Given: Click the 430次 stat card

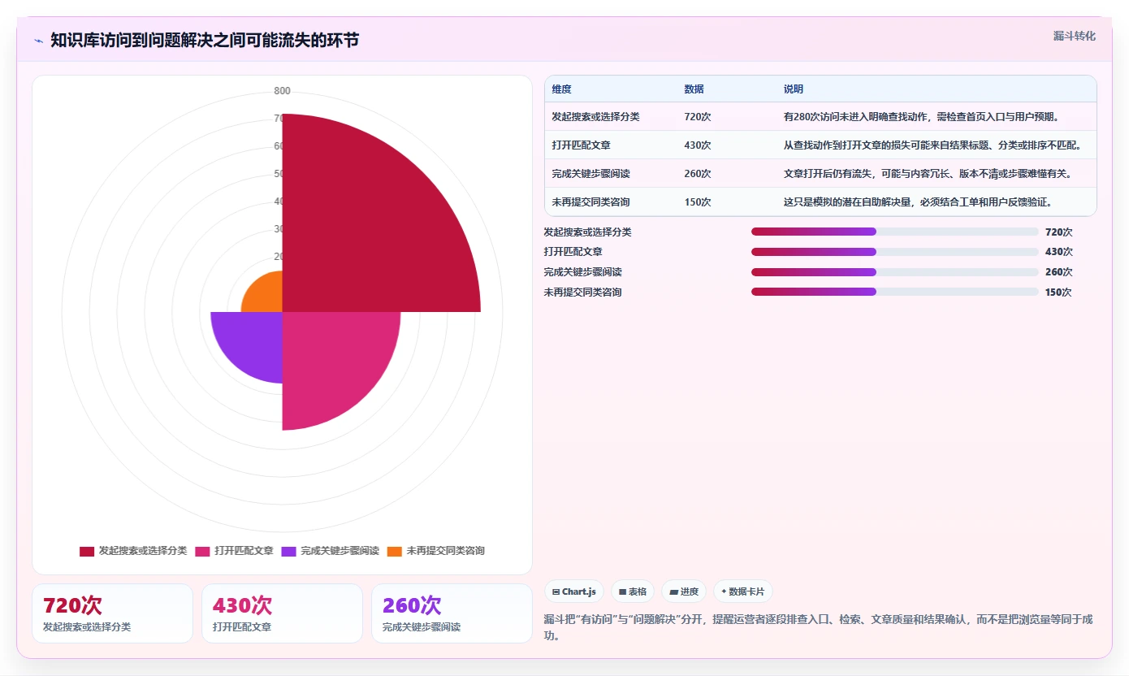Looking at the screenshot, I should click(x=282, y=613).
